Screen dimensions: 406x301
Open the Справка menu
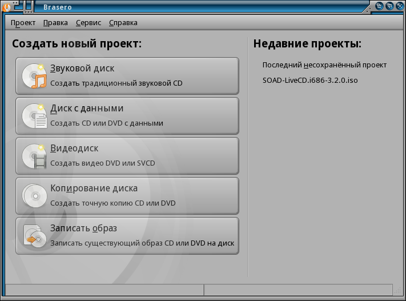(x=123, y=23)
